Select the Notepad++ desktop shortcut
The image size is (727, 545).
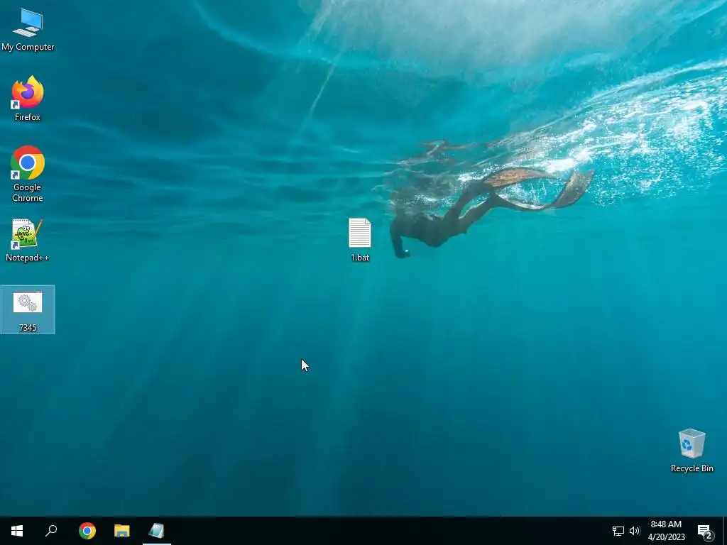(x=28, y=240)
